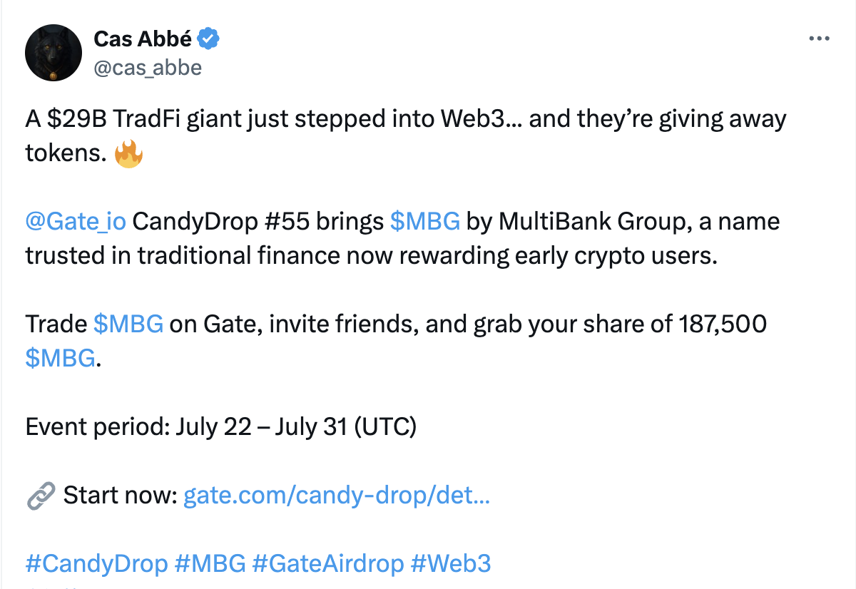Follow the gate.com/candy-drop link
This screenshot has width=856, height=589.
coord(336,495)
